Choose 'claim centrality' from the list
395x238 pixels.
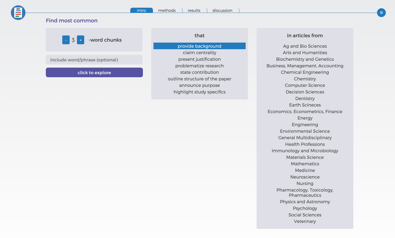coord(199,52)
